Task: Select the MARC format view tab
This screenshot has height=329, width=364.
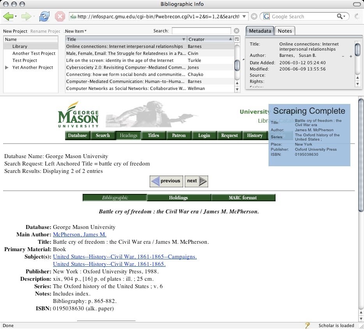Action: (243, 197)
